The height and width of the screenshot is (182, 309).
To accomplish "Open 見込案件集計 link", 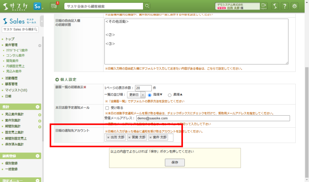I will 15,114.
